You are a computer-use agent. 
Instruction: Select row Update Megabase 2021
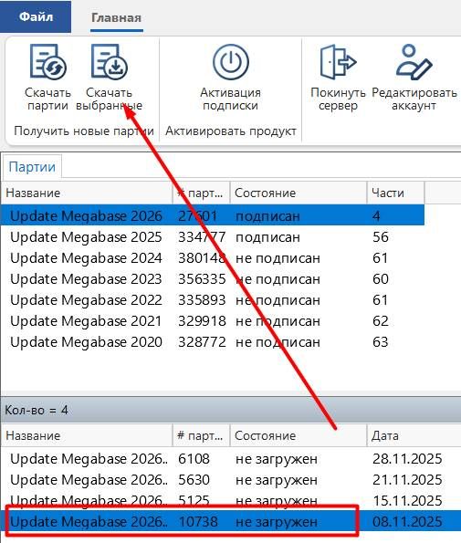coord(213,321)
